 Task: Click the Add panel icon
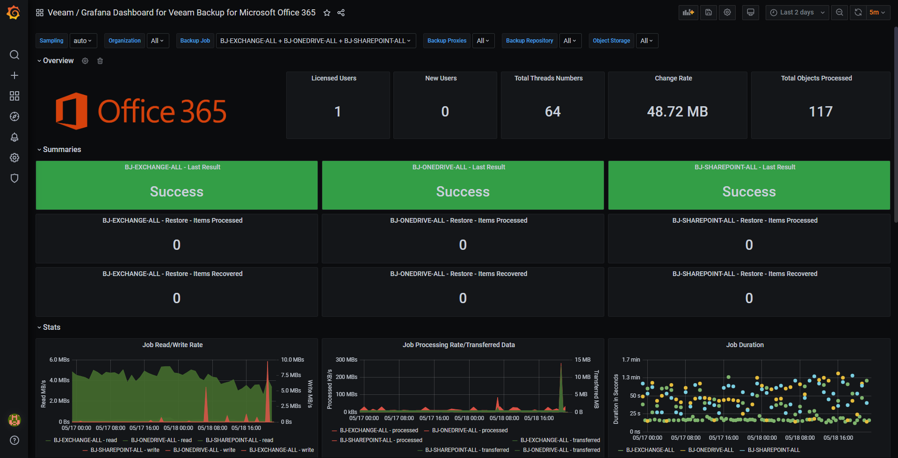pos(688,13)
